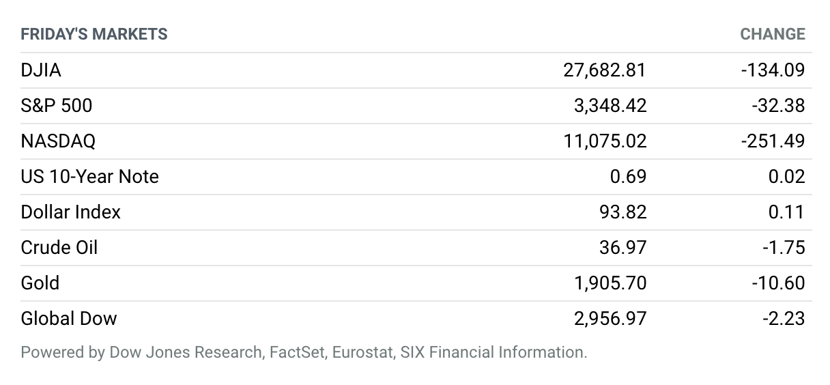Select the DJIA change -134.09
The image size is (830, 385).
tap(773, 70)
